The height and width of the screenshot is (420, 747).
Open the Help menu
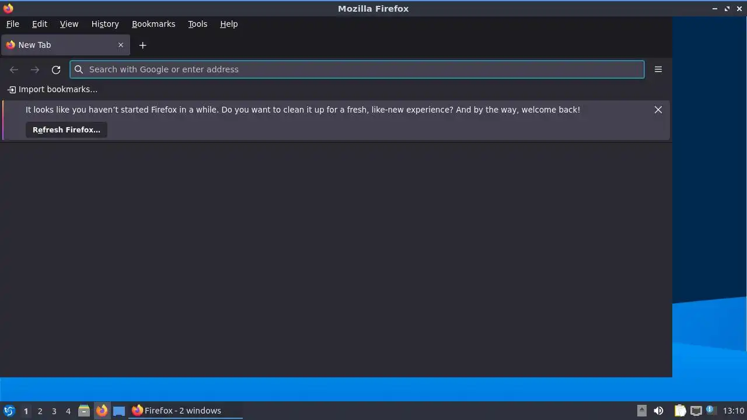click(x=229, y=24)
